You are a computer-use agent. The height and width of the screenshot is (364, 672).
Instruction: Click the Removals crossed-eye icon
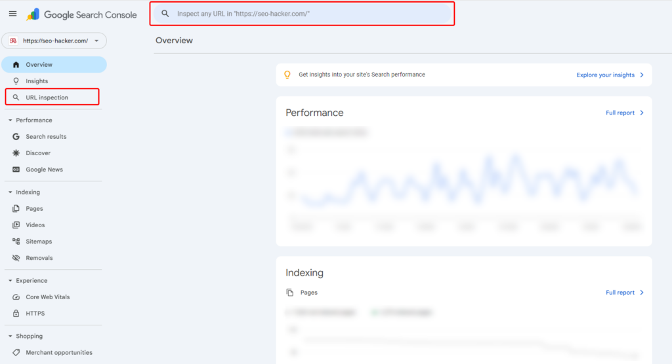16,258
